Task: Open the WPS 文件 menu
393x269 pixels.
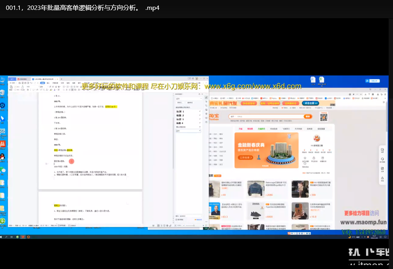Action: [13, 83]
